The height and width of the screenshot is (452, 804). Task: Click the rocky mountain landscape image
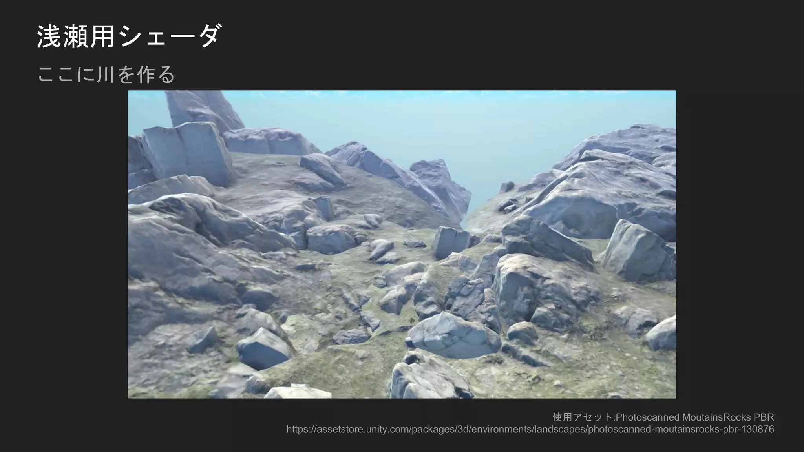click(x=402, y=244)
